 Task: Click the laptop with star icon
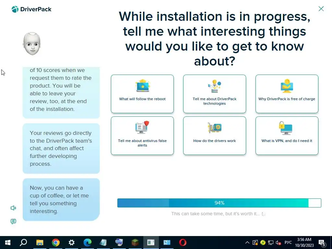pos(143,86)
